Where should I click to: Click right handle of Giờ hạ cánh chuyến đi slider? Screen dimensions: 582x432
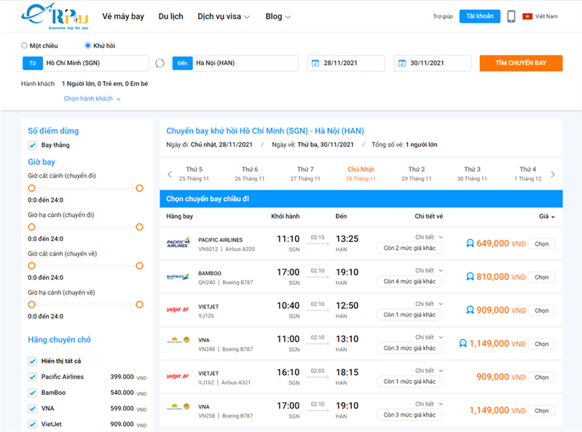tap(140, 227)
